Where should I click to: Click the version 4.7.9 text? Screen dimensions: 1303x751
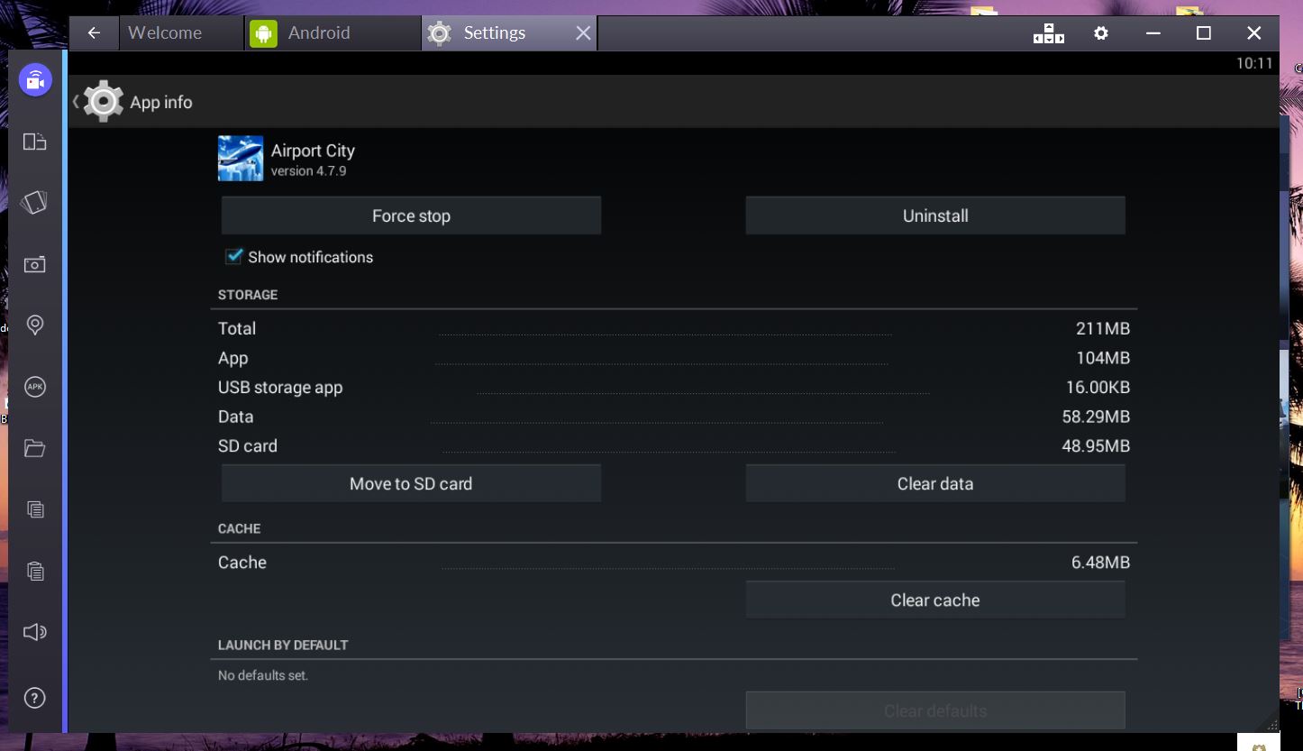(x=308, y=171)
